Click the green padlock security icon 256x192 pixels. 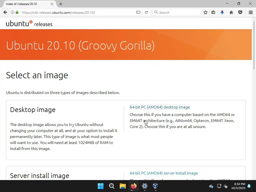(x=17, y=12)
